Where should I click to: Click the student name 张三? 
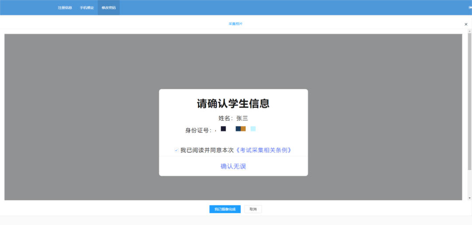point(242,118)
